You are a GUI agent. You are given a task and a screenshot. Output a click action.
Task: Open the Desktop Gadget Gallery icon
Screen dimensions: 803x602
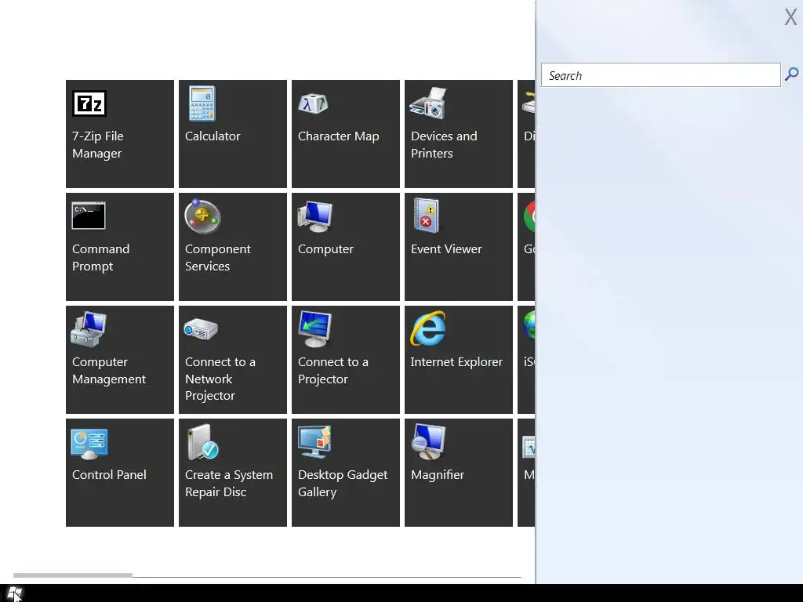315,442
